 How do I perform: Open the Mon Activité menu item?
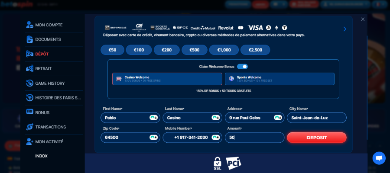tap(49, 141)
